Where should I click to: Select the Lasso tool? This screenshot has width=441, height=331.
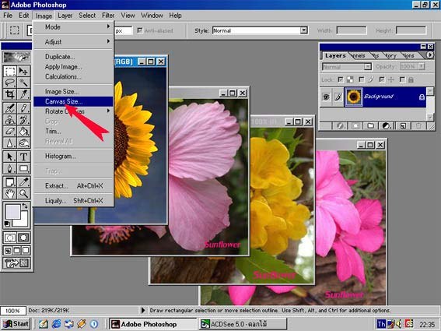pos(10,83)
